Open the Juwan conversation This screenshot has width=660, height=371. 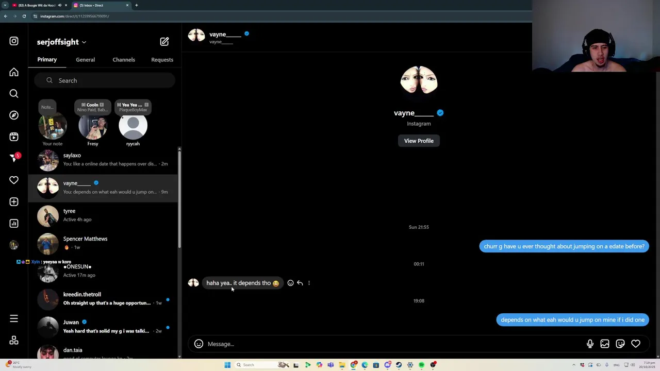pyautogui.click(x=103, y=327)
